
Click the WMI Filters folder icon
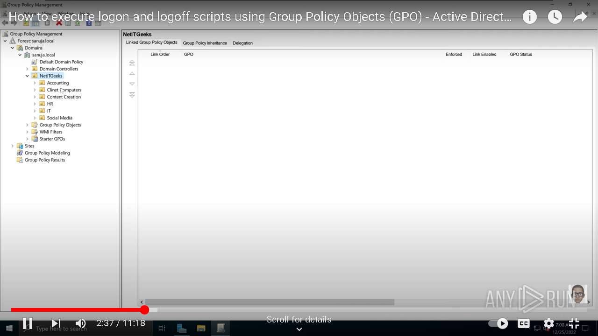[x=35, y=132]
